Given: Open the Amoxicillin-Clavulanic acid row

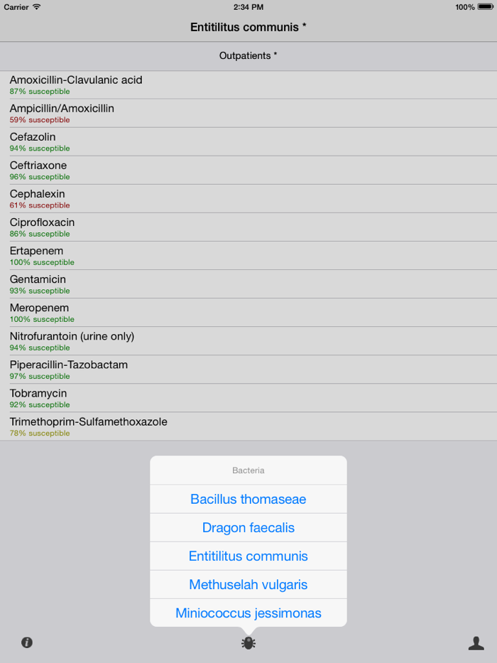Looking at the screenshot, I should click(x=248, y=85).
